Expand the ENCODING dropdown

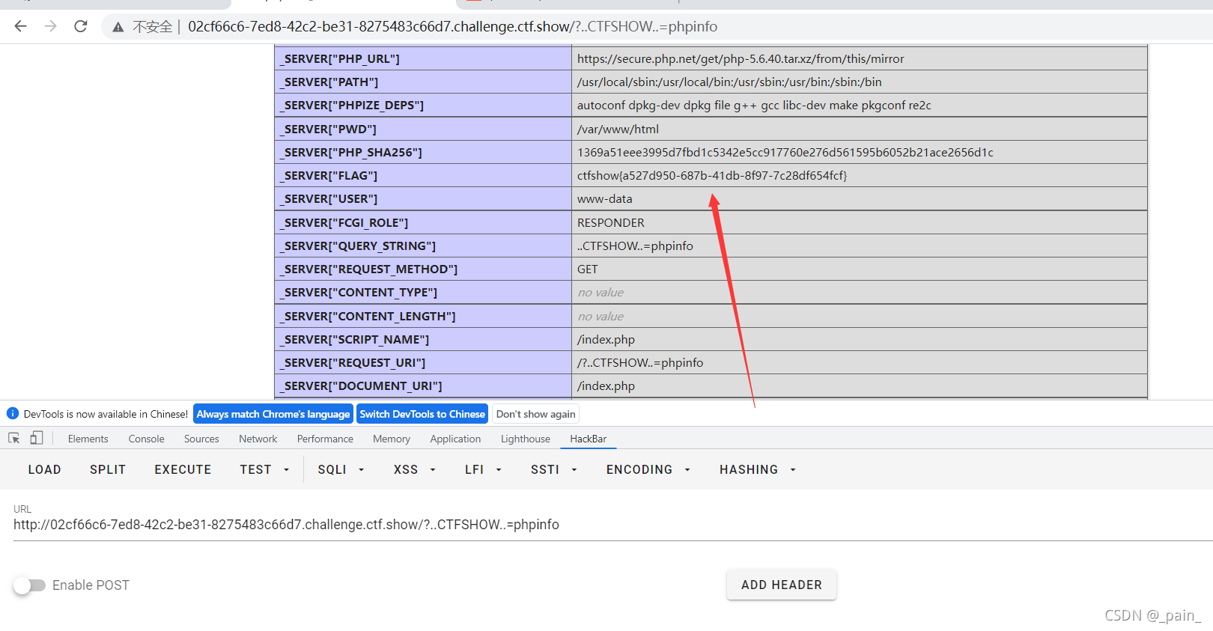coord(648,469)
